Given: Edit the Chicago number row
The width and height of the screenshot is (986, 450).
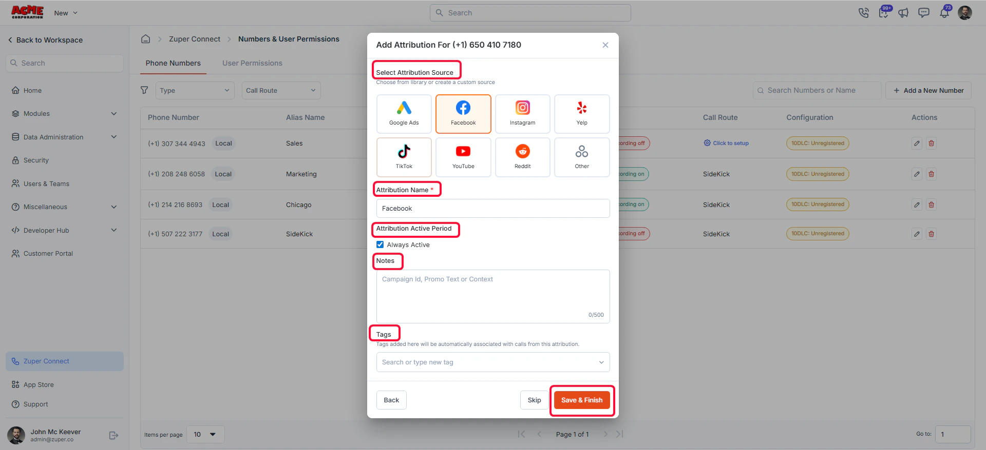Looking at the screenshot, I should pos(917,205).
